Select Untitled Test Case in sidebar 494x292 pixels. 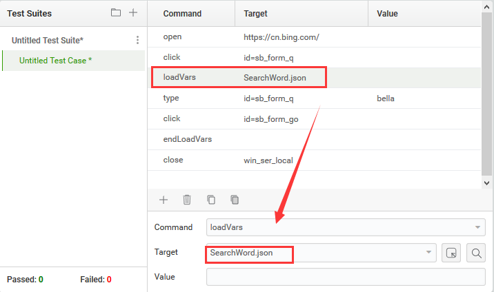[56, 61]
